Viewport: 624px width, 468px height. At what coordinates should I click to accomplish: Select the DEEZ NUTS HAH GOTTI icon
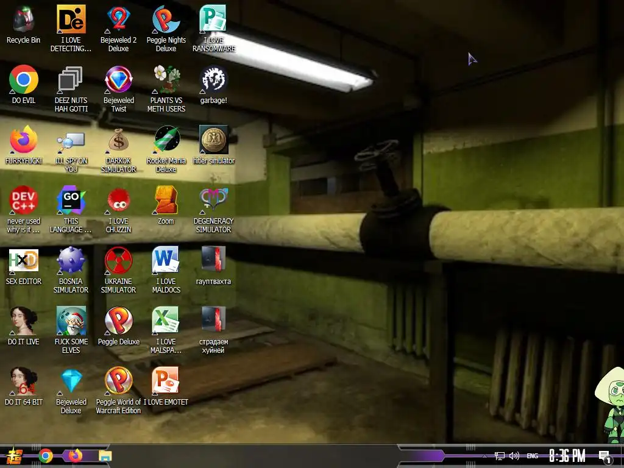(x=71, y=79)
